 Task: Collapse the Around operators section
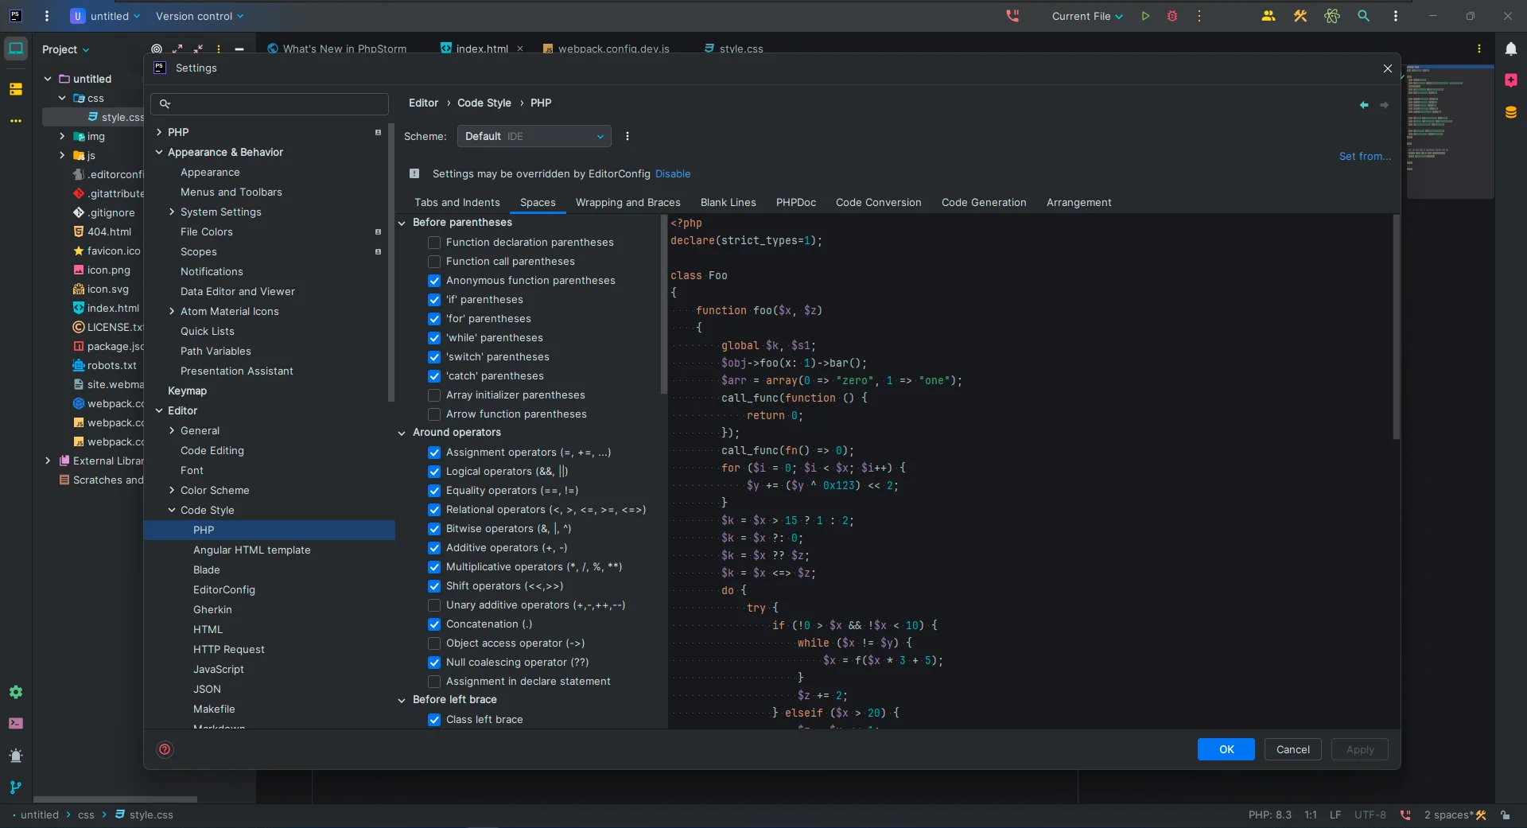pyautogui.click(x=402, y=433)
